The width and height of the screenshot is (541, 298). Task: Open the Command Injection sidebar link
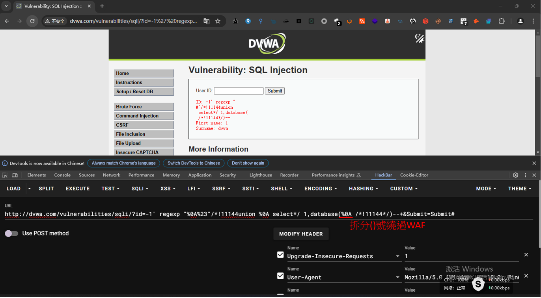[x=144, y=116]
